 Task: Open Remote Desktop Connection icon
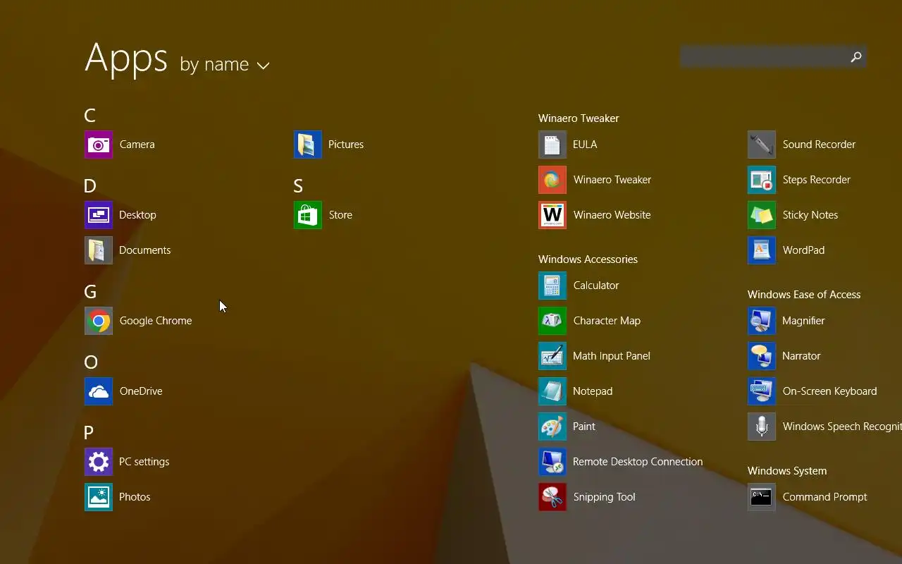point(552,462)
